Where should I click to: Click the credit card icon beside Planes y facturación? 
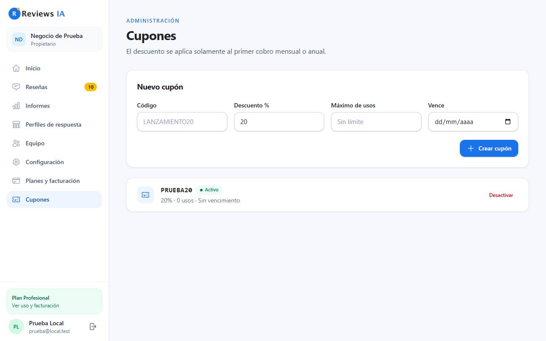[x=16, y=181]
